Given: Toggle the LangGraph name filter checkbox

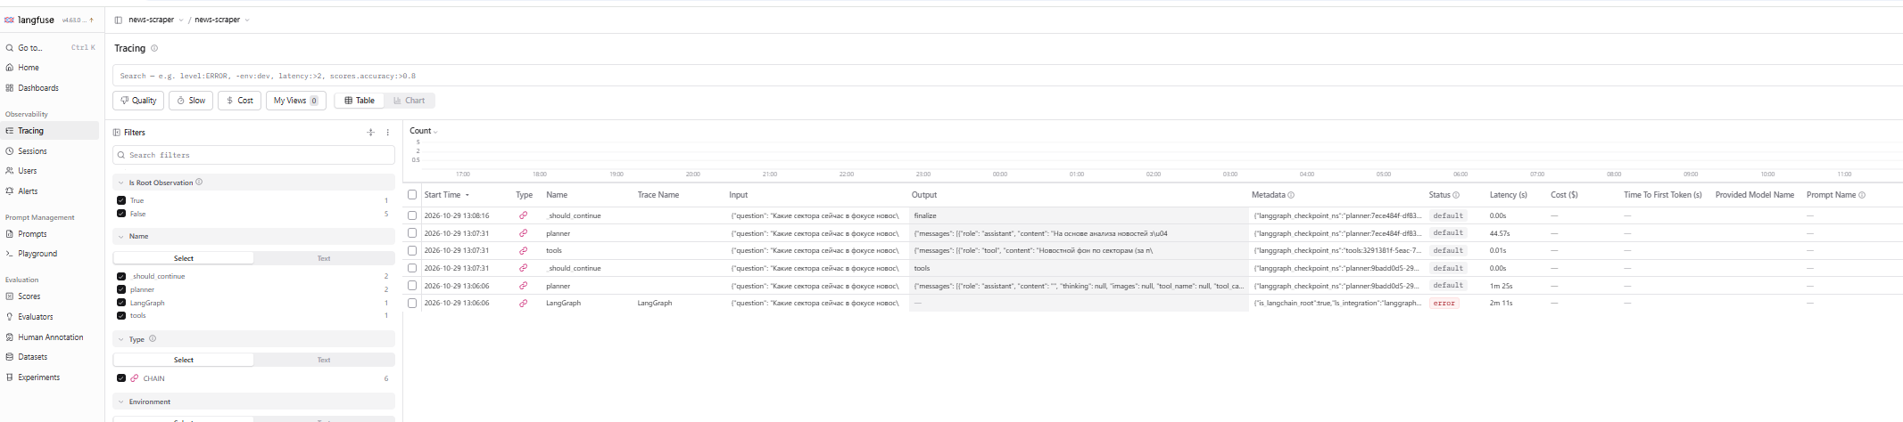Looking at the screenshot, I should tap(121, 303).
